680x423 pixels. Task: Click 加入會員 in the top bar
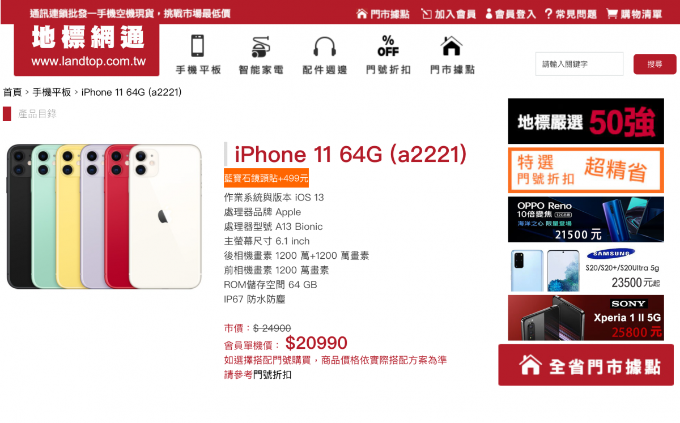pyautogui.click(x=449, y=14)
